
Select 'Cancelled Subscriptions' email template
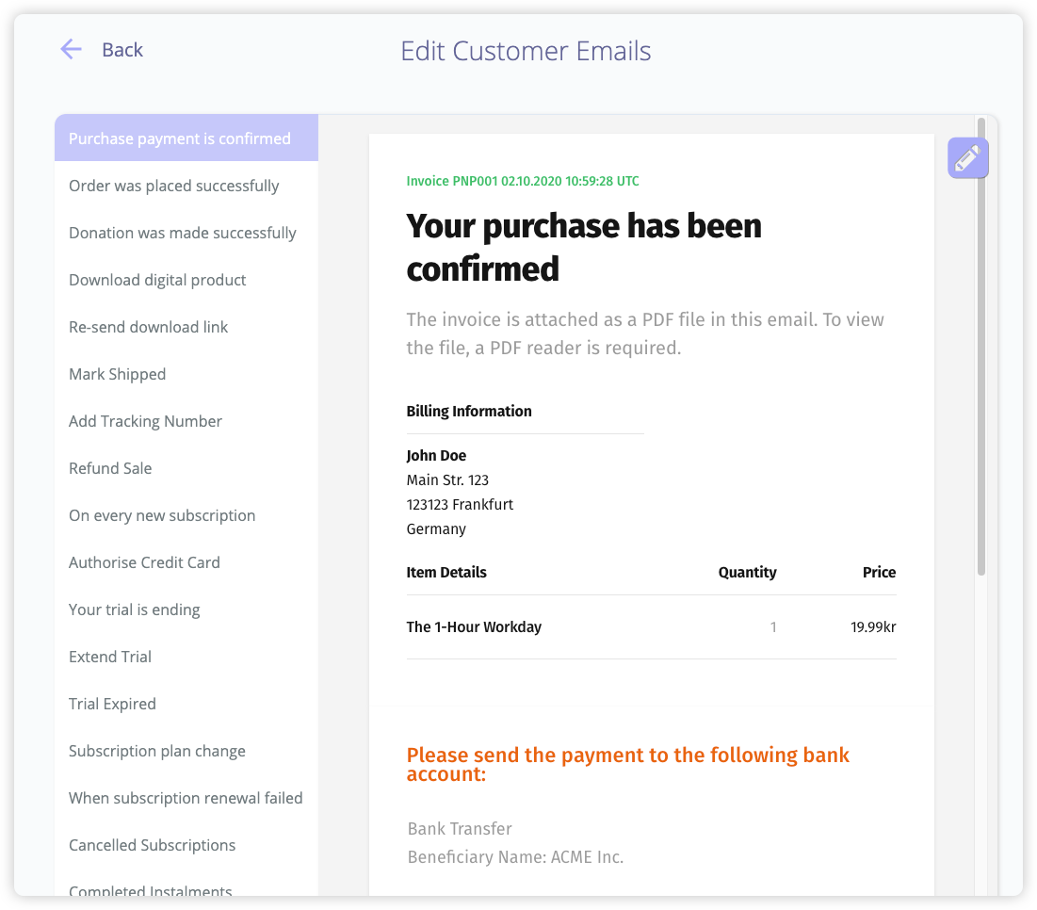click(153, 845)
